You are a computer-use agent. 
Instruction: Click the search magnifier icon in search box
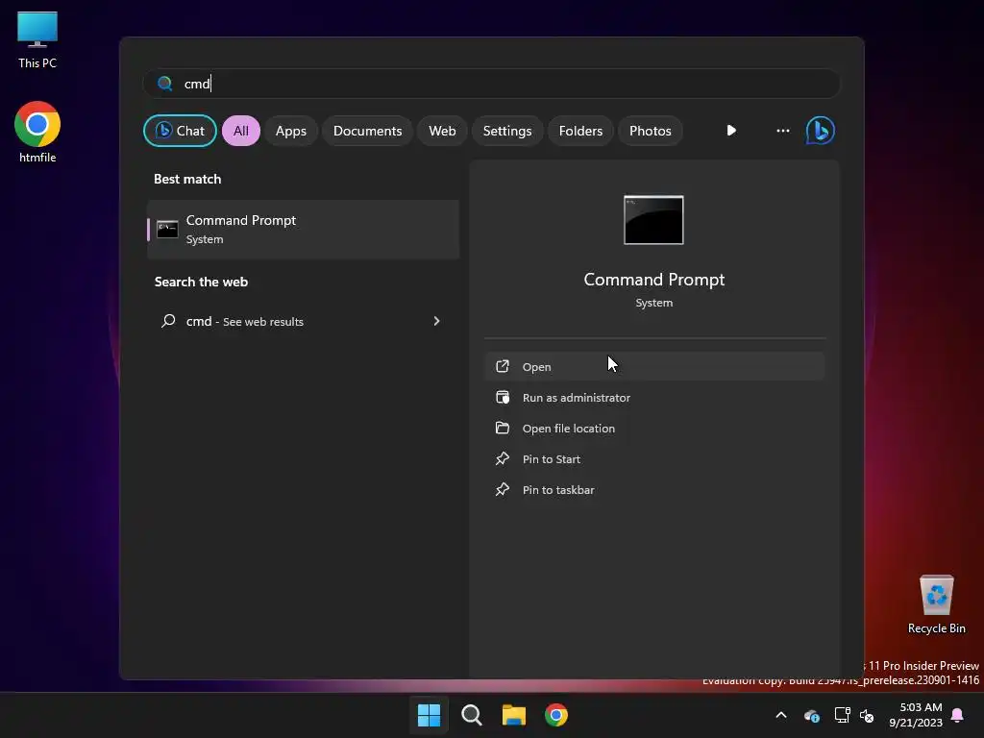point(165,84)
